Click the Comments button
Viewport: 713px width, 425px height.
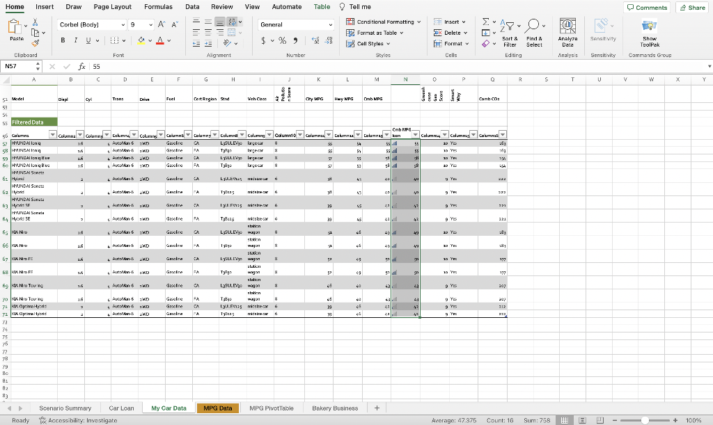click(647, 8)
